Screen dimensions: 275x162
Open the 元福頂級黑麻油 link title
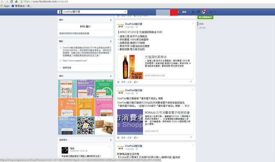pos(155,57)
